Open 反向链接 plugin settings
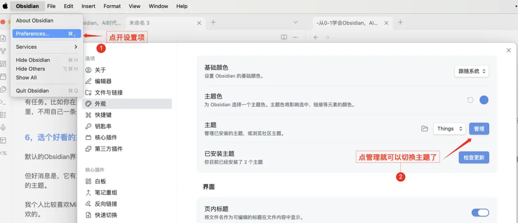 (x=127, y=204)
